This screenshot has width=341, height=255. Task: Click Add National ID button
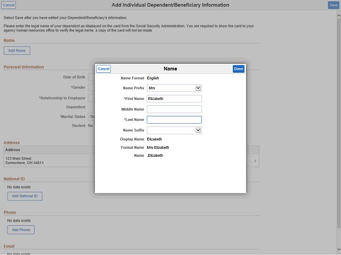25,196
